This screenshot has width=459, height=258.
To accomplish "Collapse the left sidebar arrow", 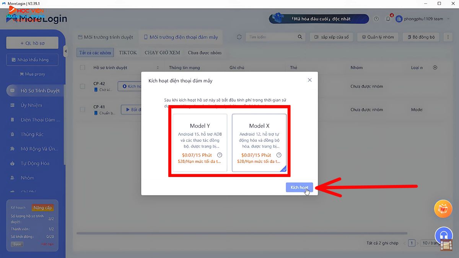I will point(65,51).
